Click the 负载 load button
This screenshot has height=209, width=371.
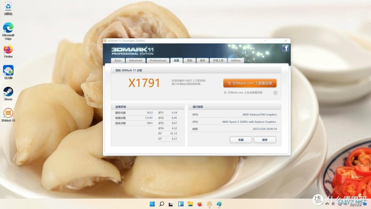coord(241,140)
